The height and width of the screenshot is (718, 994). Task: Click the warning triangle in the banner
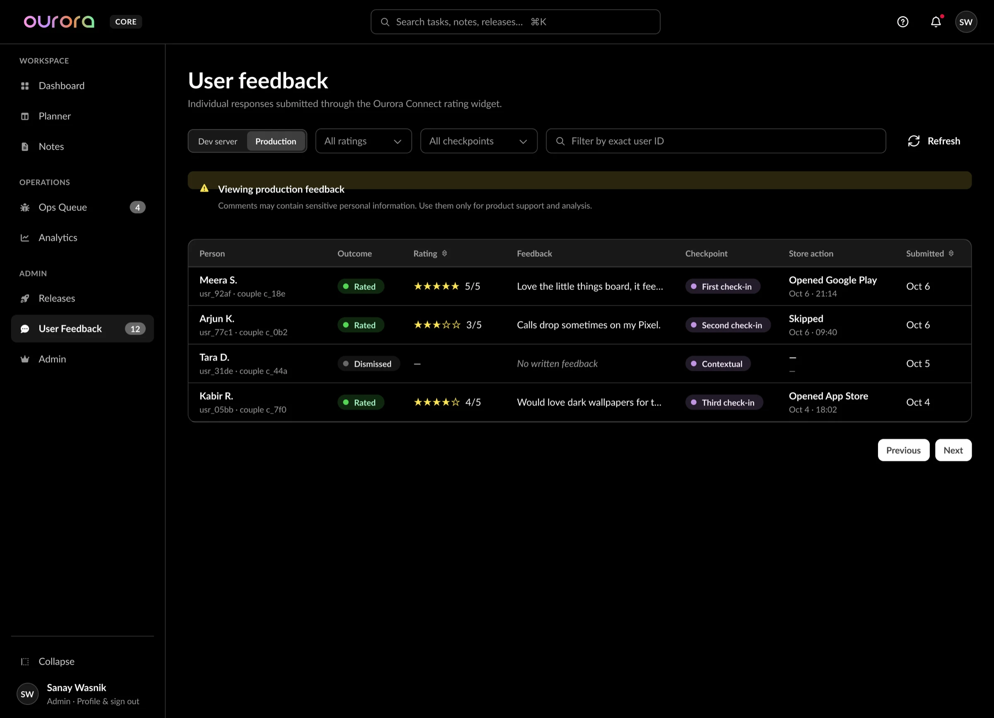pyautogui.click(x=204, y=189)
